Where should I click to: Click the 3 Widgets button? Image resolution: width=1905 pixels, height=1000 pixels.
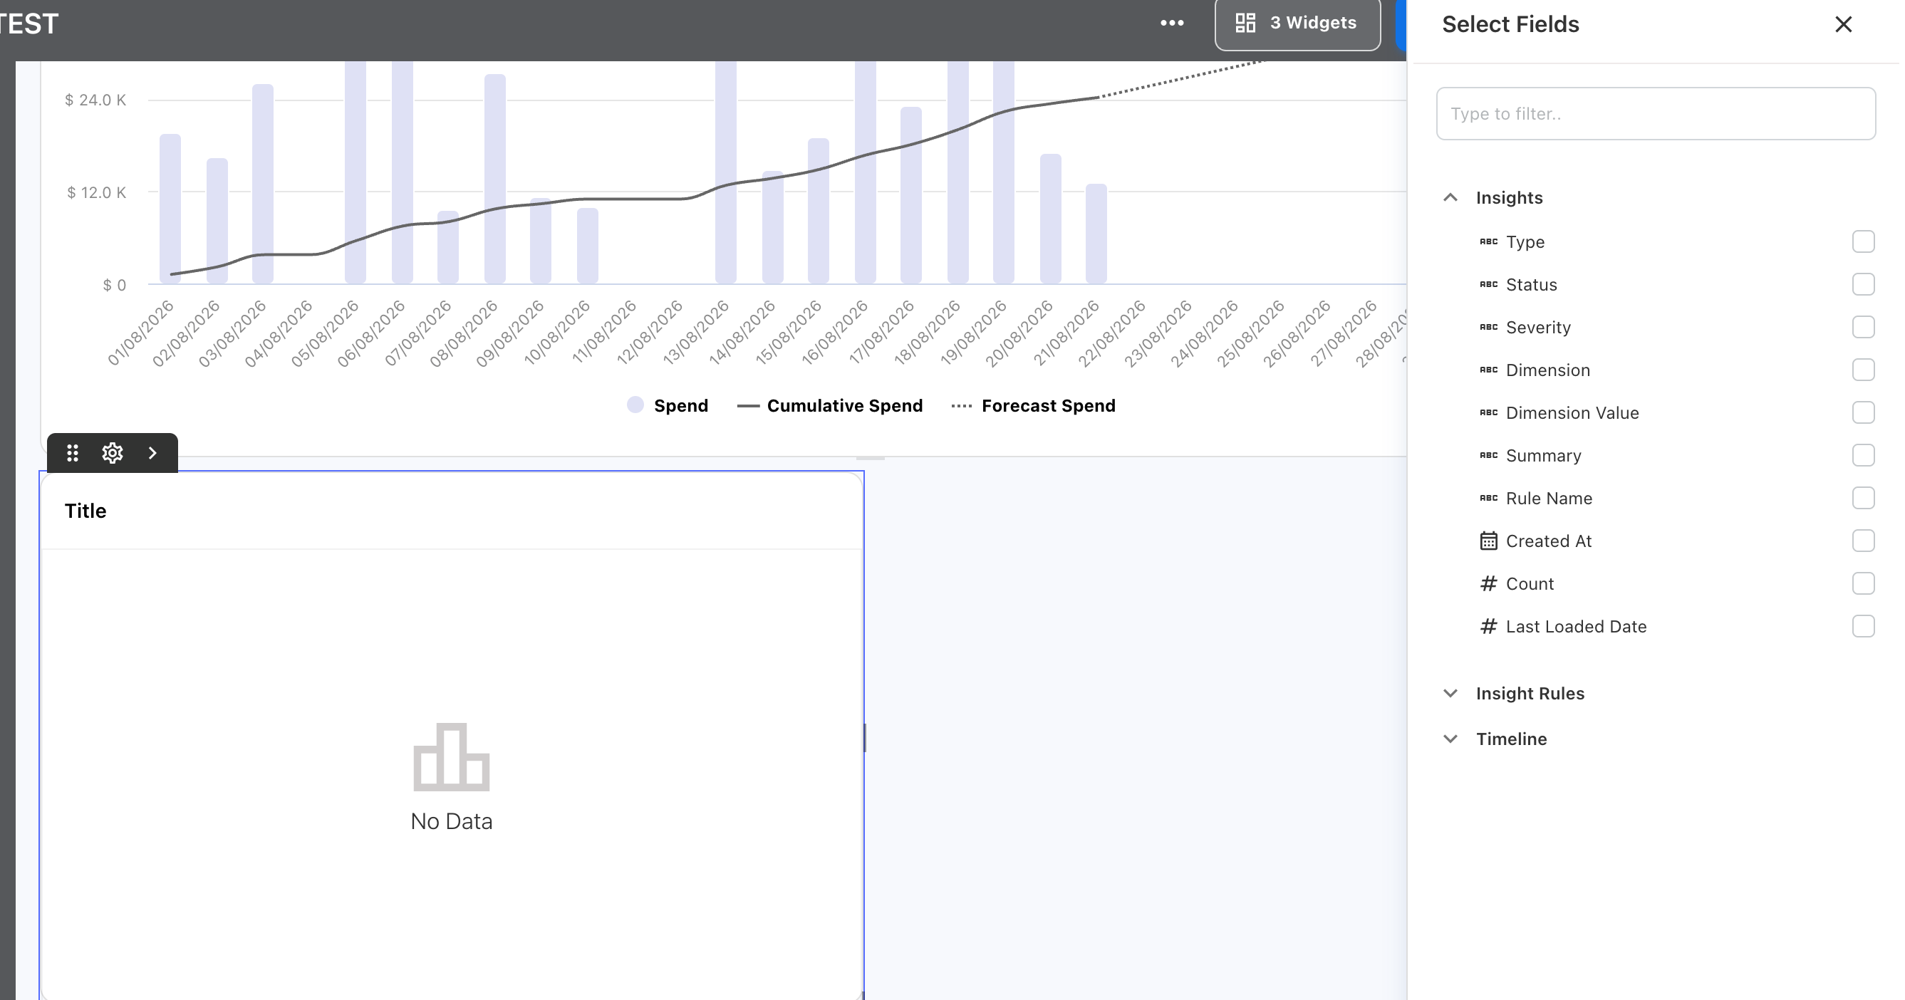[x=1297, y=23]
